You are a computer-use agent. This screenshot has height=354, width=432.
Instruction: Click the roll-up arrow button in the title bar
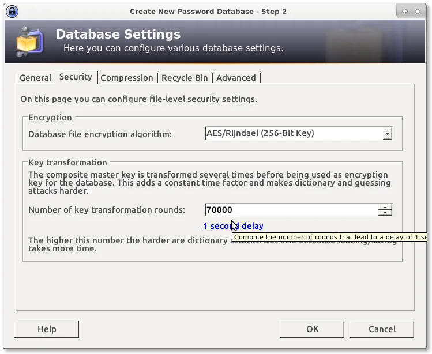click(x=405, y=11)
